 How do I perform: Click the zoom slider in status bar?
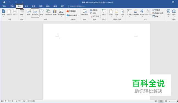pos(174,101)
